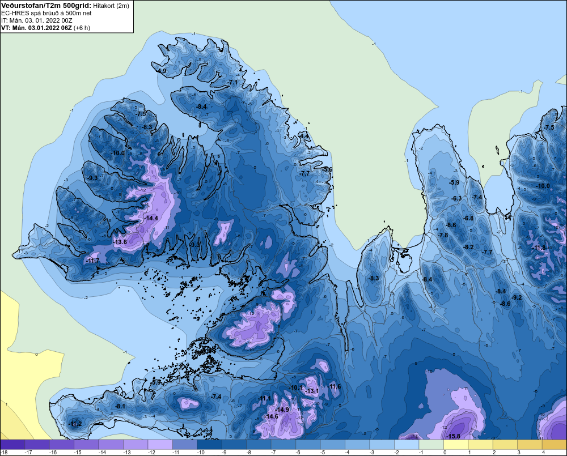The image size is (567, 456).
Task: Click the '(+6 h)' forecast offset text
Action: 82,28
